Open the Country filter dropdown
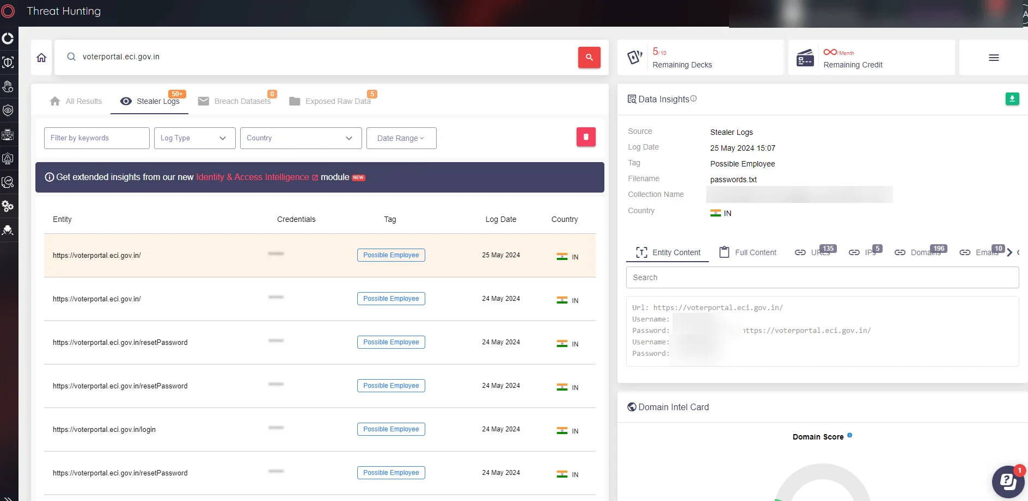 (x=301, y=138)
